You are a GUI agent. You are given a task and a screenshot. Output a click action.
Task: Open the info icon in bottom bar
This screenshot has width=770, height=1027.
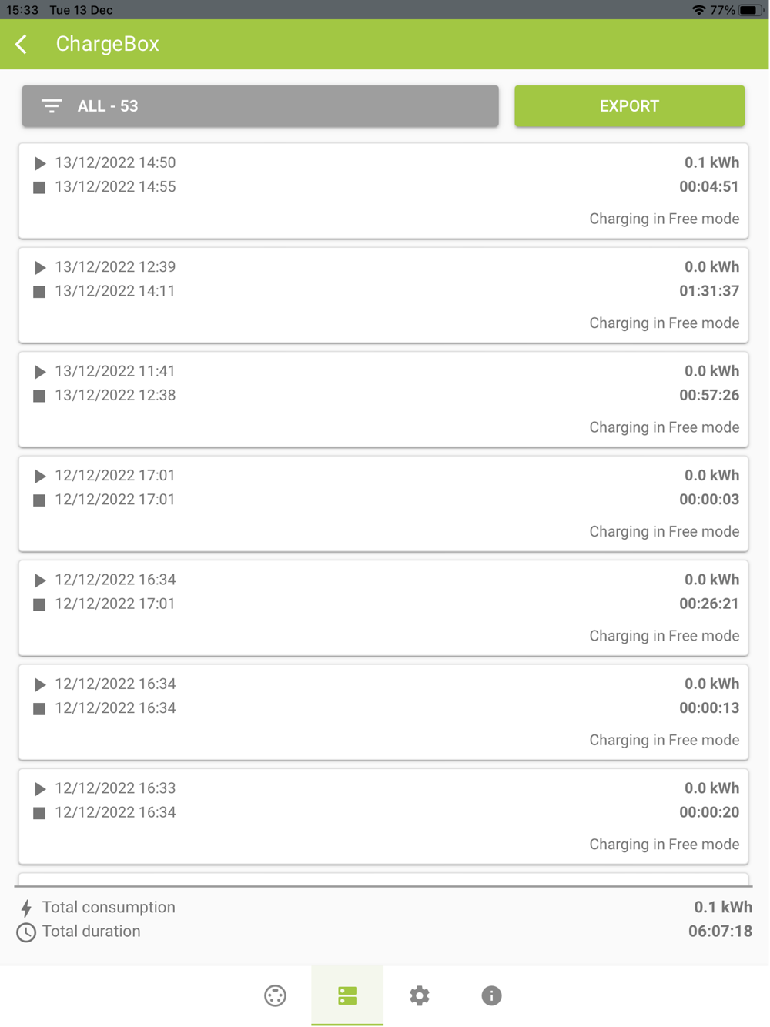tap(491, 995)
